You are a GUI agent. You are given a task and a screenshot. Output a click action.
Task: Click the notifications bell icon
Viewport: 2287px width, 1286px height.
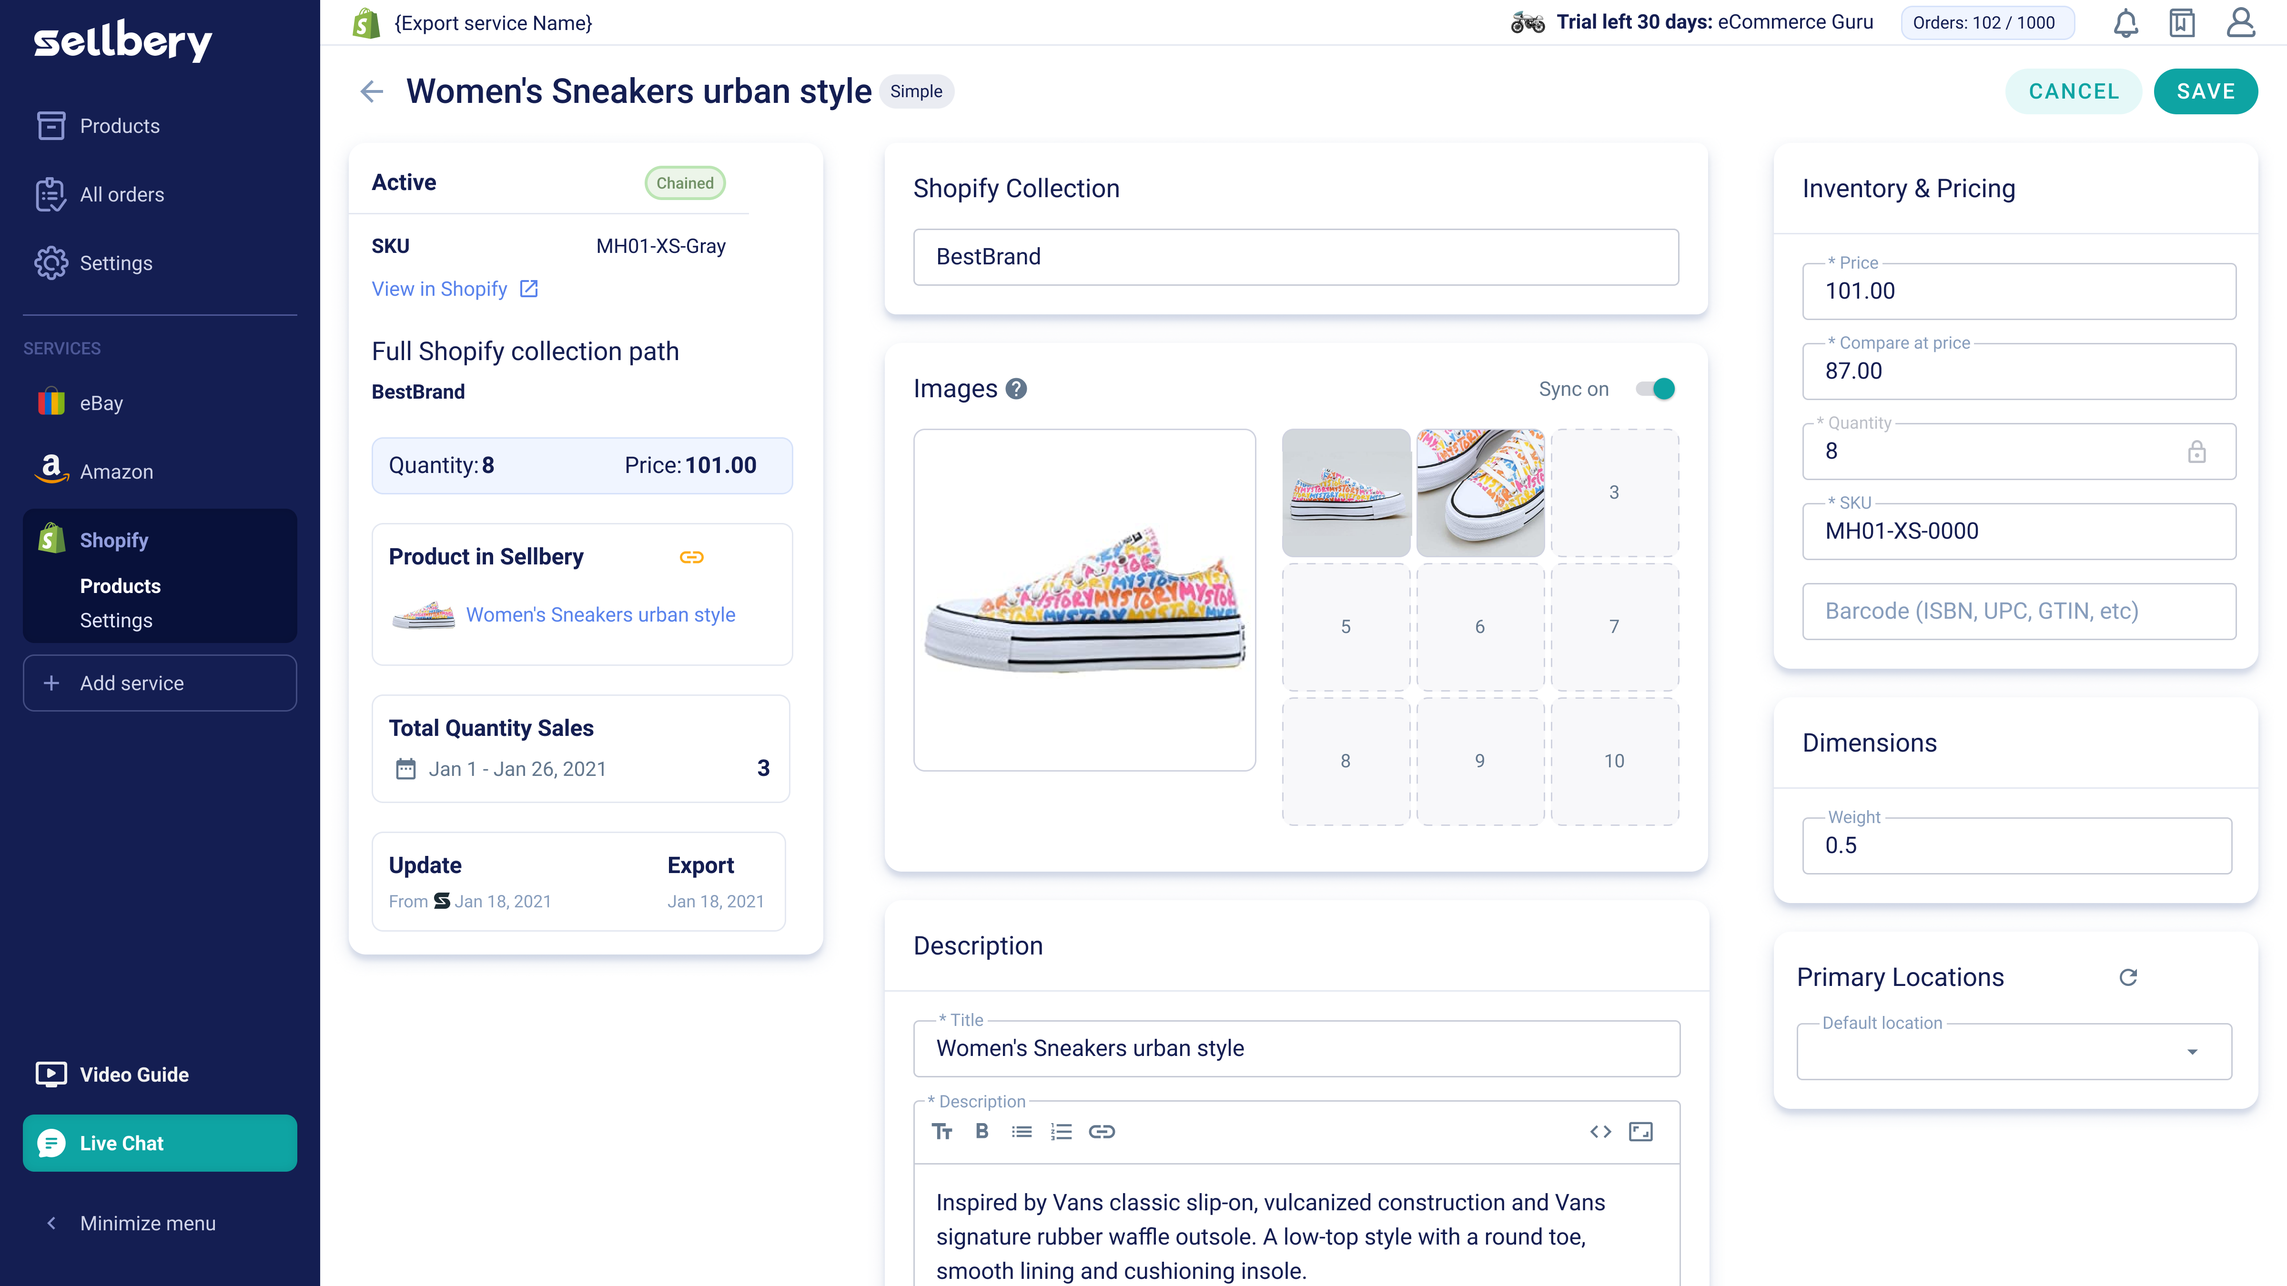(x=2125, y=23)
